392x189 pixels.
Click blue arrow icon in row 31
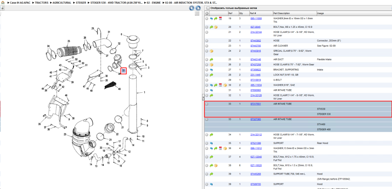pos(211,90)
